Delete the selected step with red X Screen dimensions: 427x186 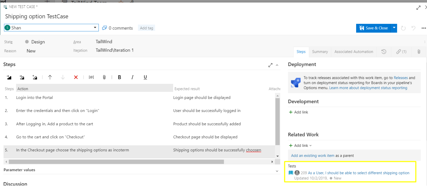[76, 77]
